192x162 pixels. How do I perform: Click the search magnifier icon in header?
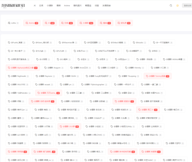click(x=171, y=5)
